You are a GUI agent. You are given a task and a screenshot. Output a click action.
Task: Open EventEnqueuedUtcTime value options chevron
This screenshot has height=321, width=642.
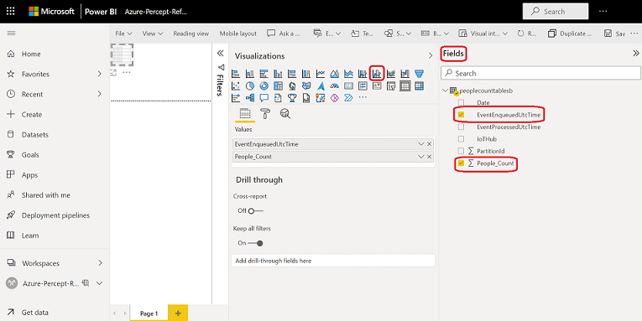[420, 144]
